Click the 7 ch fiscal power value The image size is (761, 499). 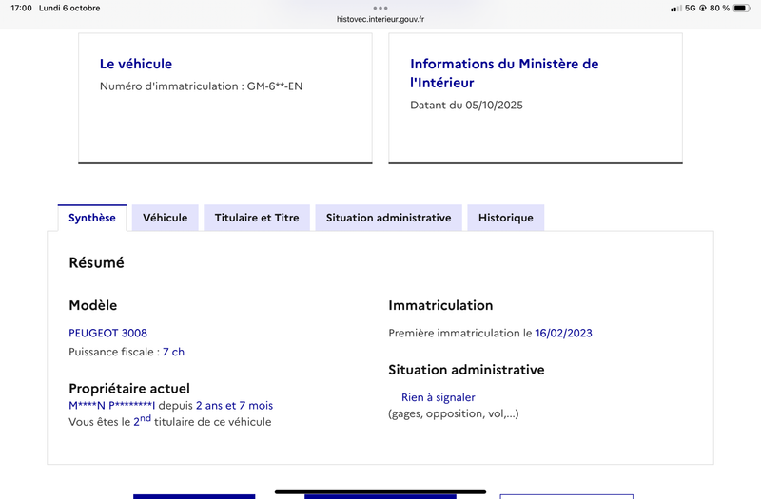point(173,352)
